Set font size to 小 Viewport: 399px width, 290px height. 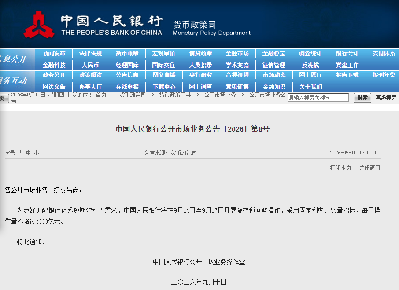[x=37, y=153]
